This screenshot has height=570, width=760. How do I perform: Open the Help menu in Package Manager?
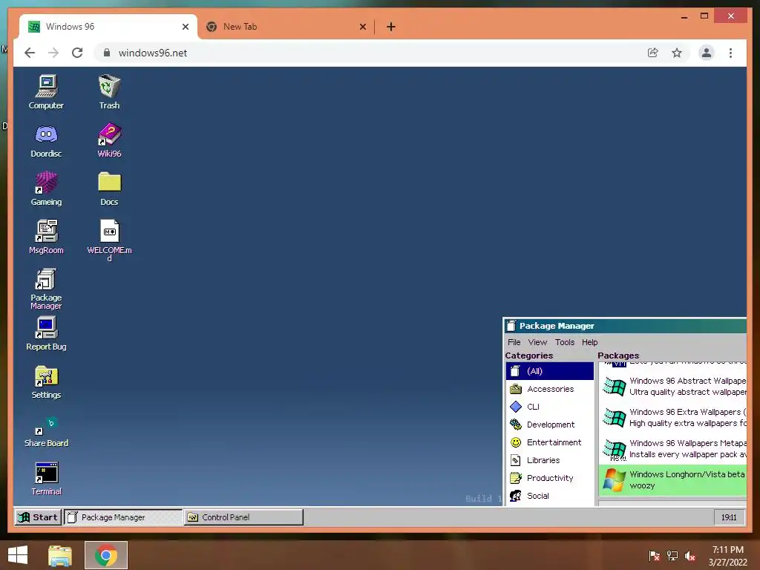pyautogui.click(x=589, y=342)
